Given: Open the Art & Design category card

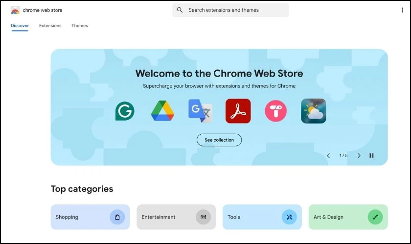Looking at the screenshot, I should 348,217.
